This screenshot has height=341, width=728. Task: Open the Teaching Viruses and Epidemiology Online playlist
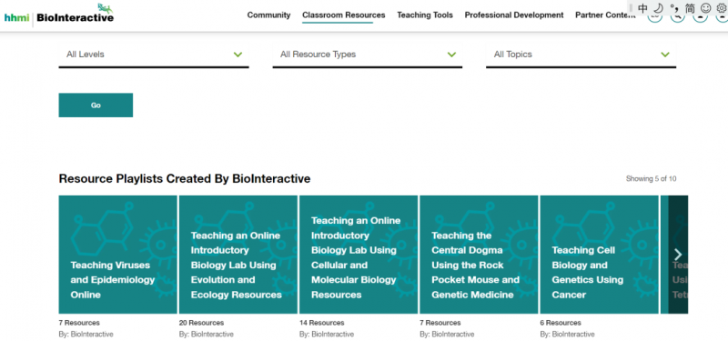pos(117,255)
